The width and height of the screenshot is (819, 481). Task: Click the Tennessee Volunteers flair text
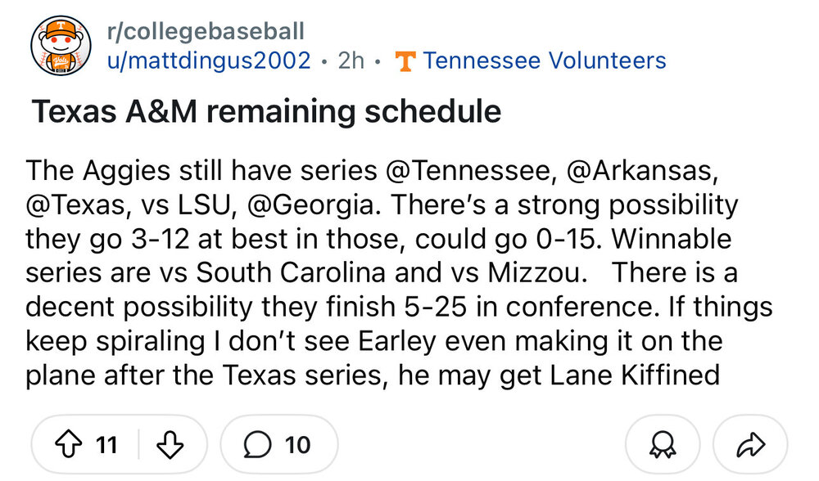pyautogui.click(x=545, y=61)
